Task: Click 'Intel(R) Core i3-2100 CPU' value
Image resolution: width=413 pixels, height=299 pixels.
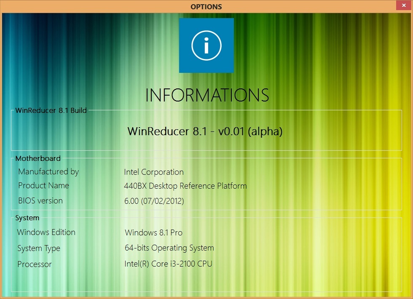Action: [x=168, y=264]
